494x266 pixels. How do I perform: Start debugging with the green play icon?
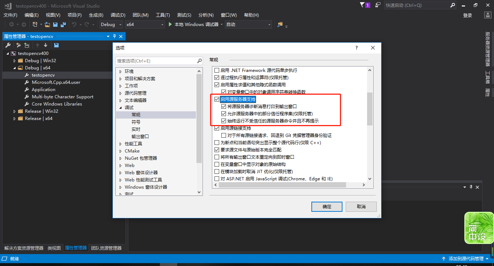click(171, 25)
